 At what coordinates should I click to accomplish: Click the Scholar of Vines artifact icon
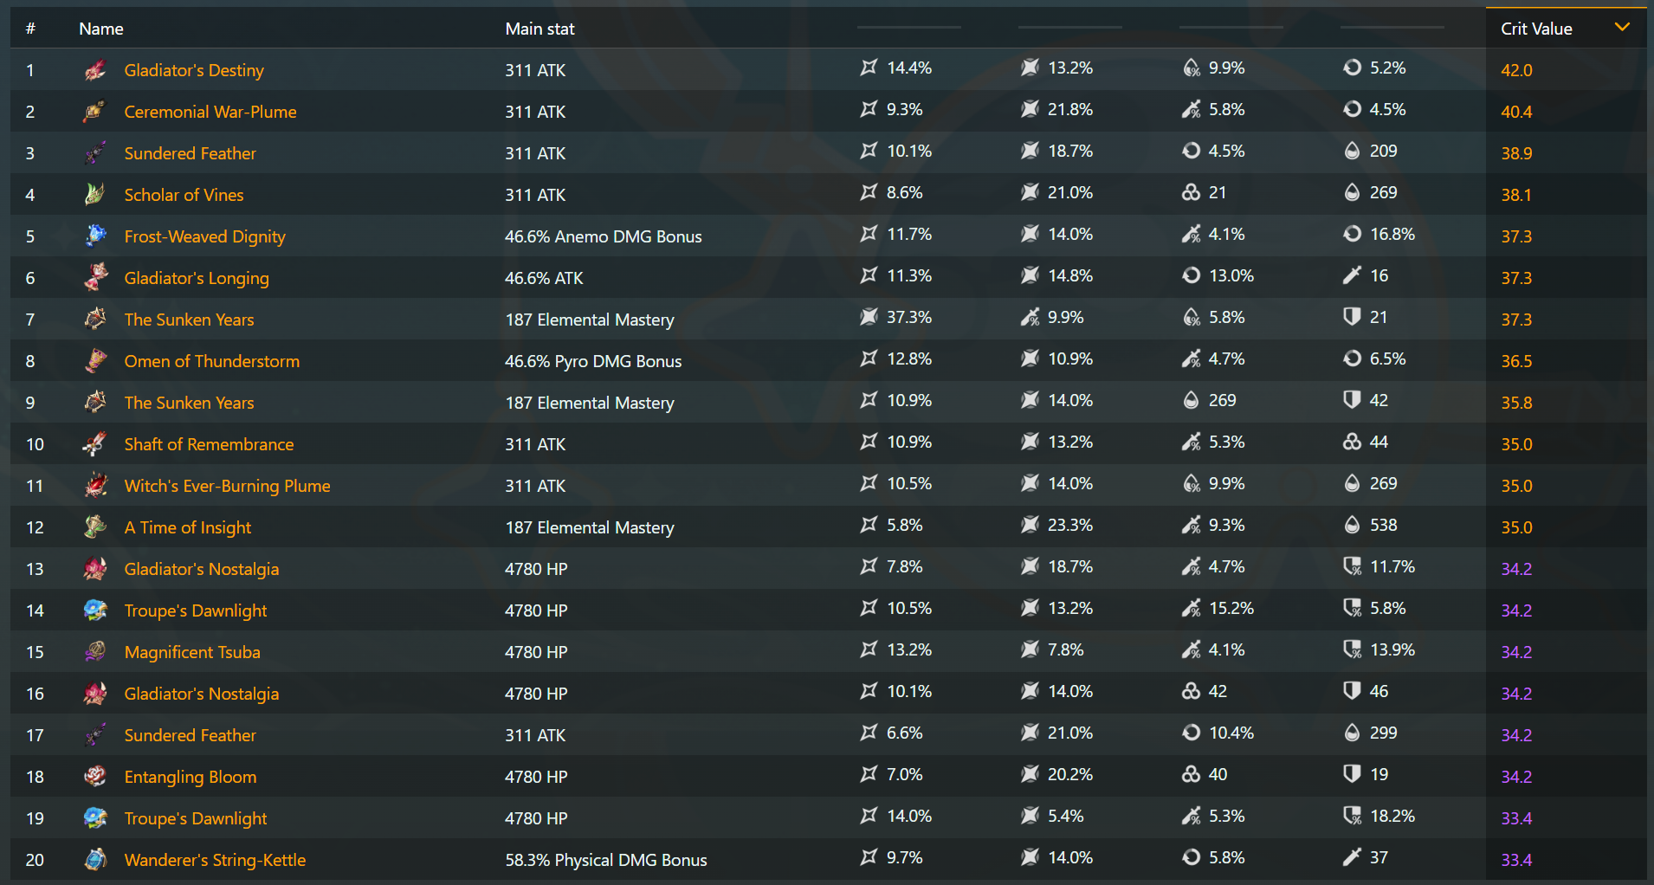tap(95, 195)
